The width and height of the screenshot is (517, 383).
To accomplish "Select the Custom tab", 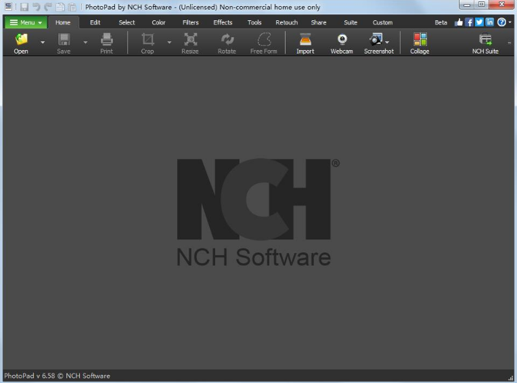I will (x=382, y=22).
